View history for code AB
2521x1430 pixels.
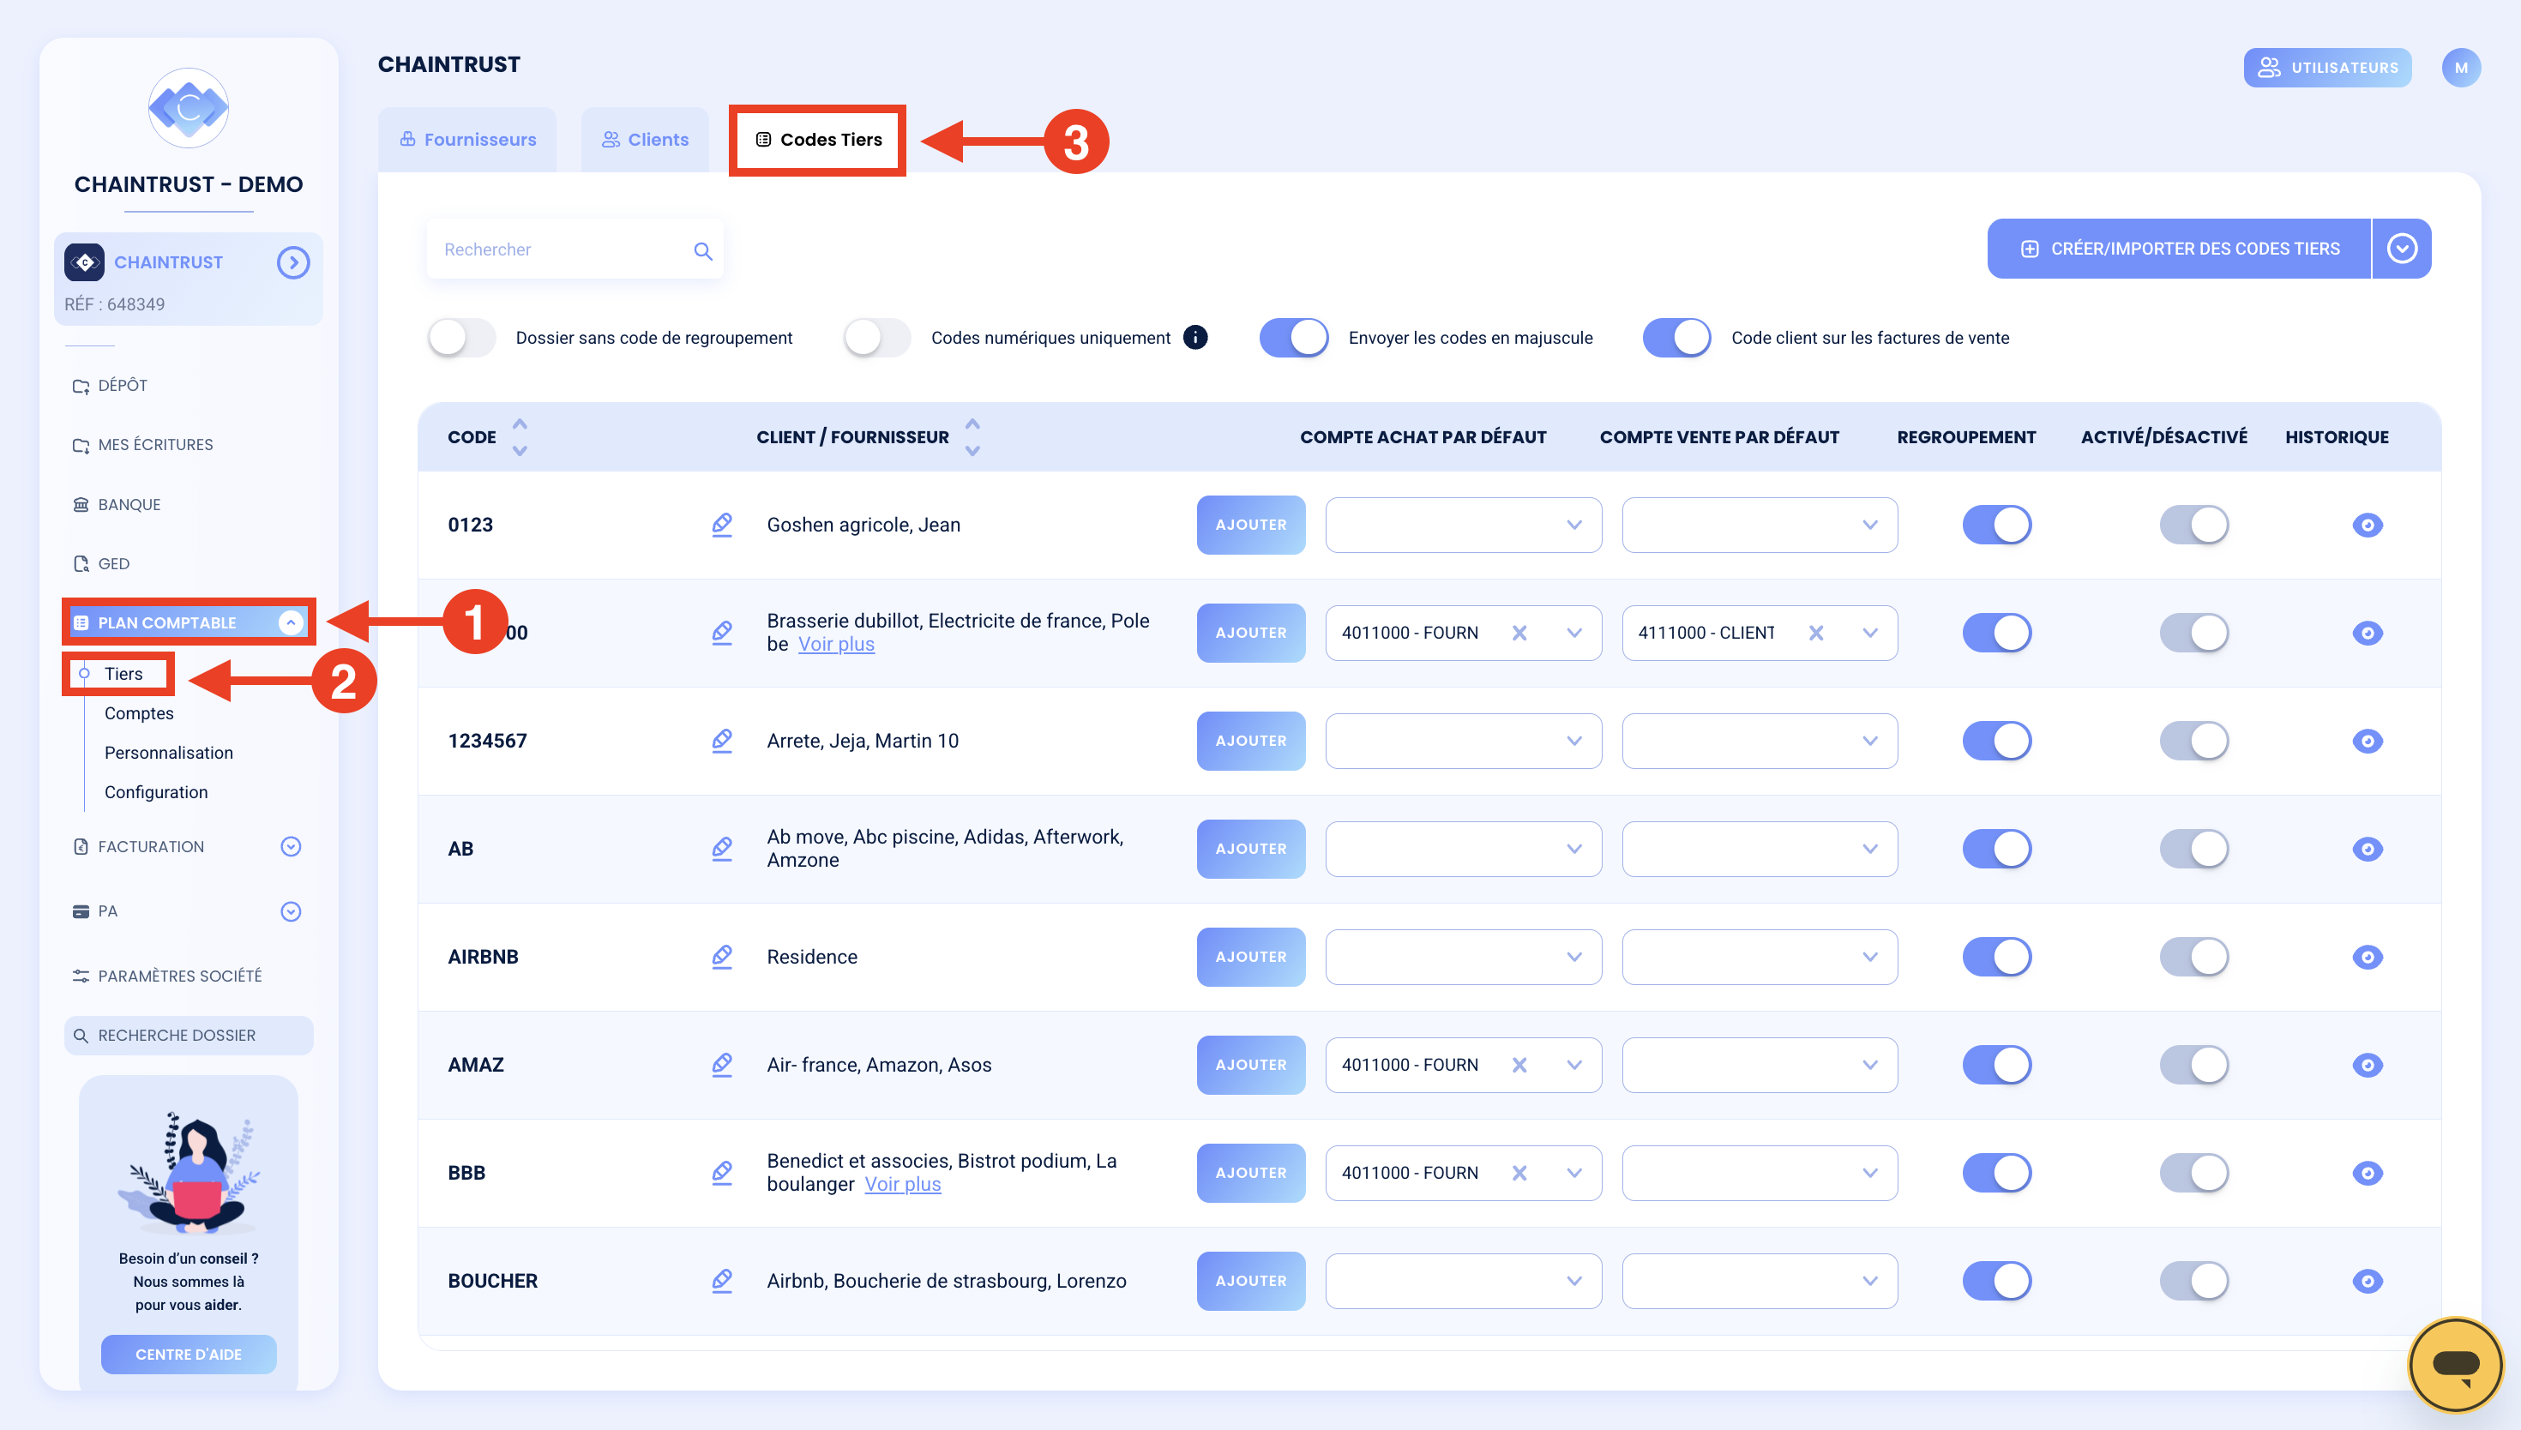[x=2367, y=849]
